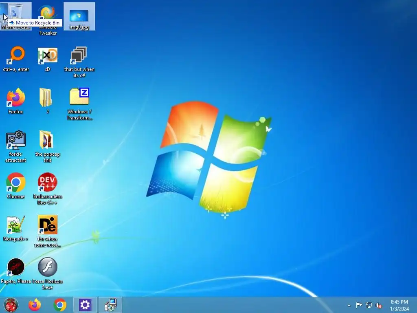417x313 pixels.
Task: Select the Windows 7 Transform folder
Action: tap(79, 96)
